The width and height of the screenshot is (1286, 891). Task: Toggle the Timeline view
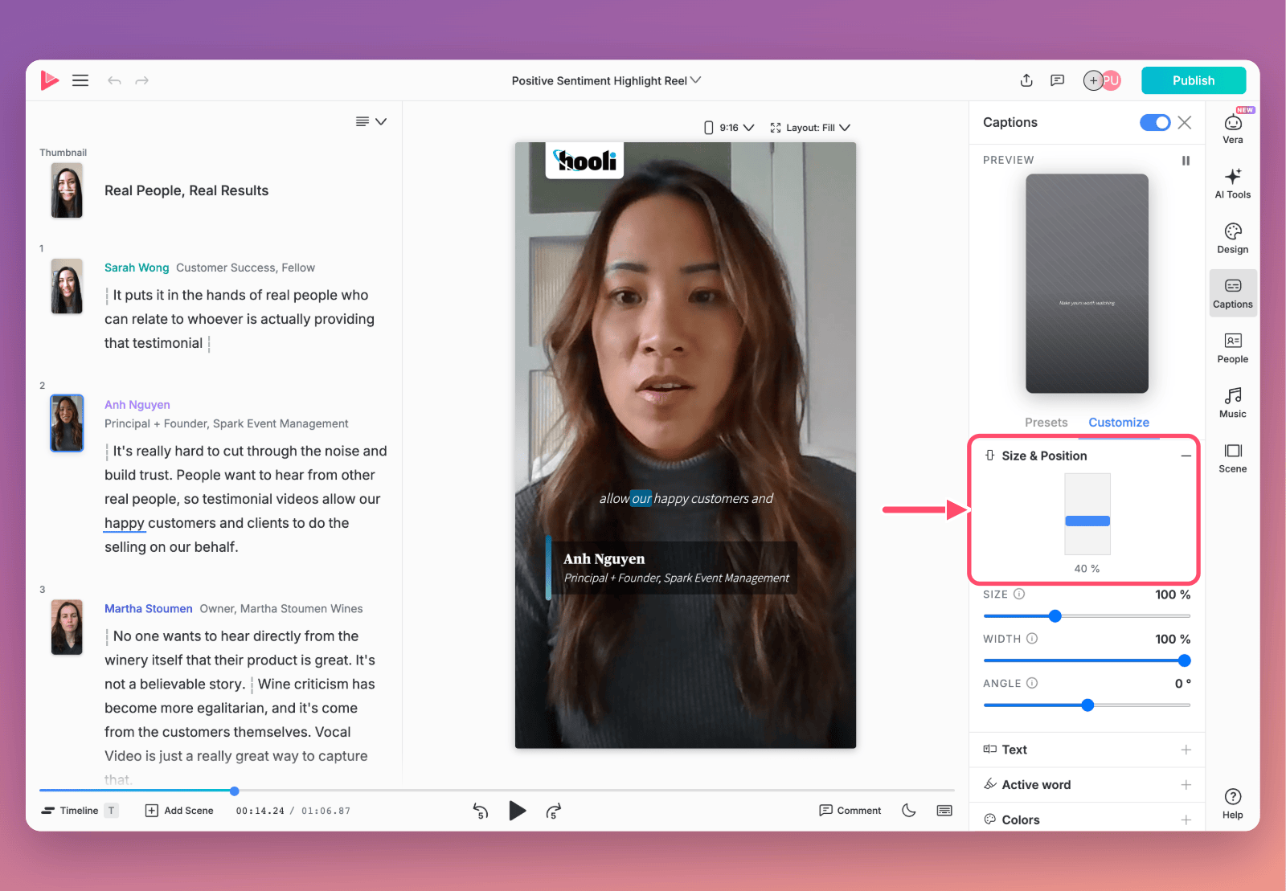[x=80, y=811]
